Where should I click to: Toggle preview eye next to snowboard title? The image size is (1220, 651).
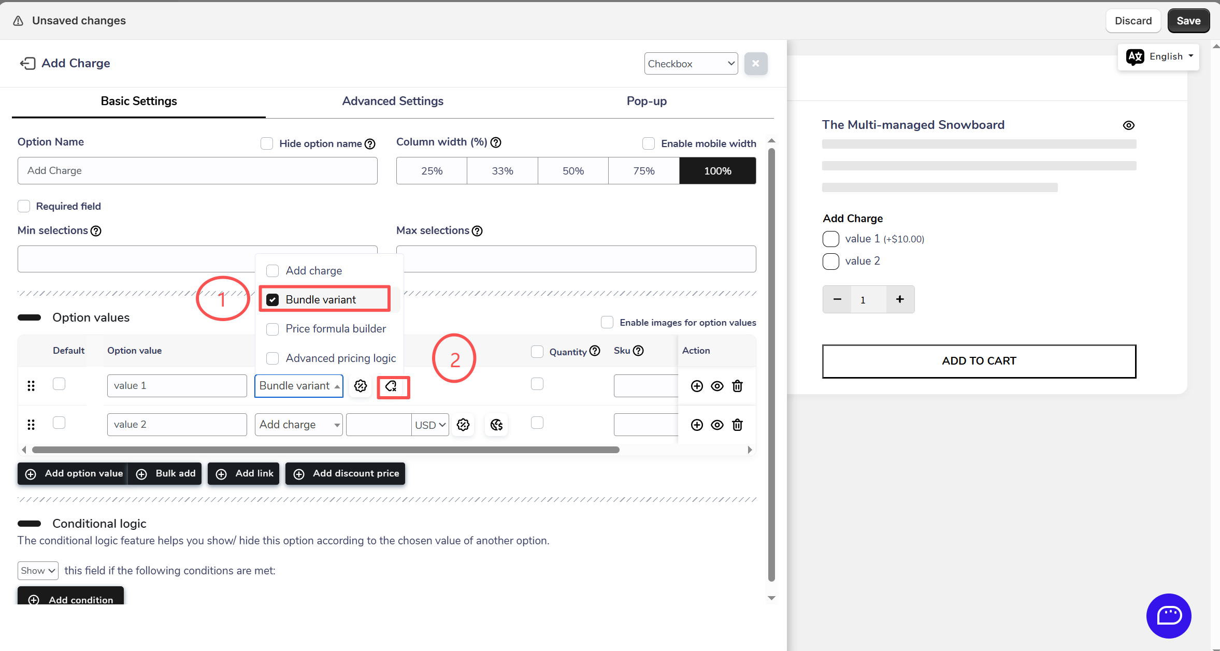[1128, 125]
